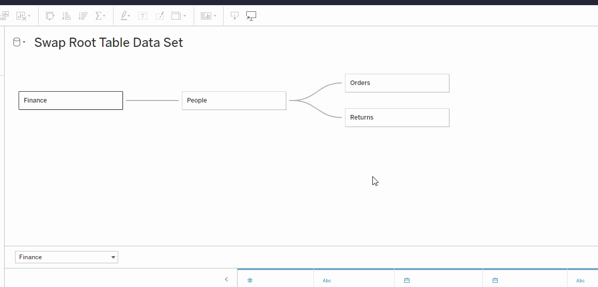The height and width of the screenshot is (287, 598).
Task: Click the data source cylinder icon
Action: (x=17, y=42)
